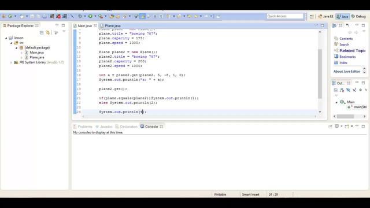Toggle Hide Non-Public Members in Outline

click(360, 90)
